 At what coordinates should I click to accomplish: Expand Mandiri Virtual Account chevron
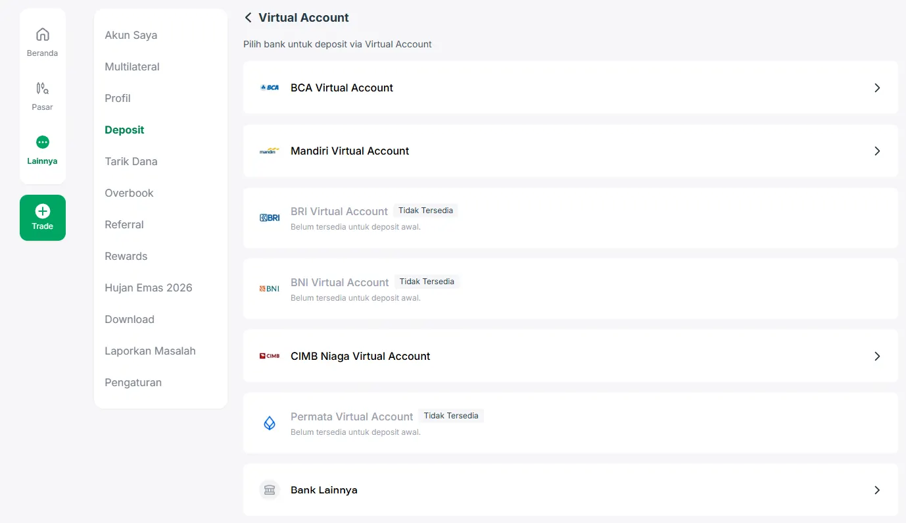pyautogui.click(x=877, y=151)
